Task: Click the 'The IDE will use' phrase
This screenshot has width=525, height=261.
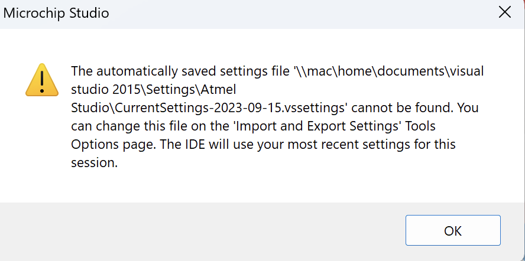Action: [x=206, y=145]
